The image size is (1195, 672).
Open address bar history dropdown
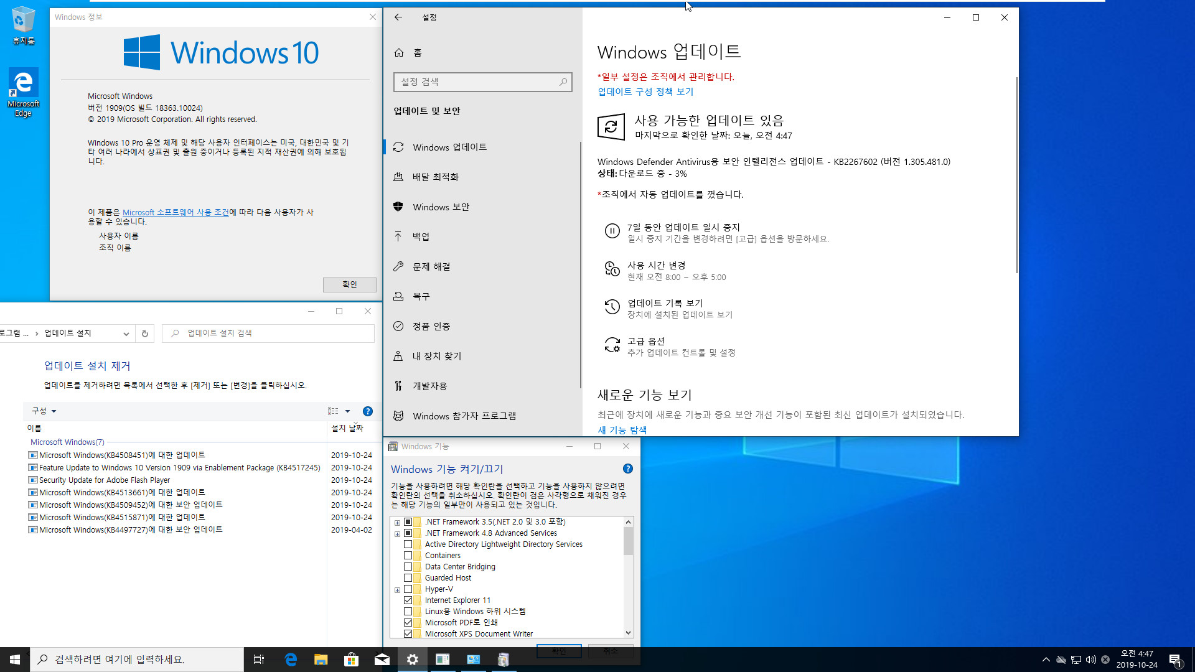pos(126,334)
